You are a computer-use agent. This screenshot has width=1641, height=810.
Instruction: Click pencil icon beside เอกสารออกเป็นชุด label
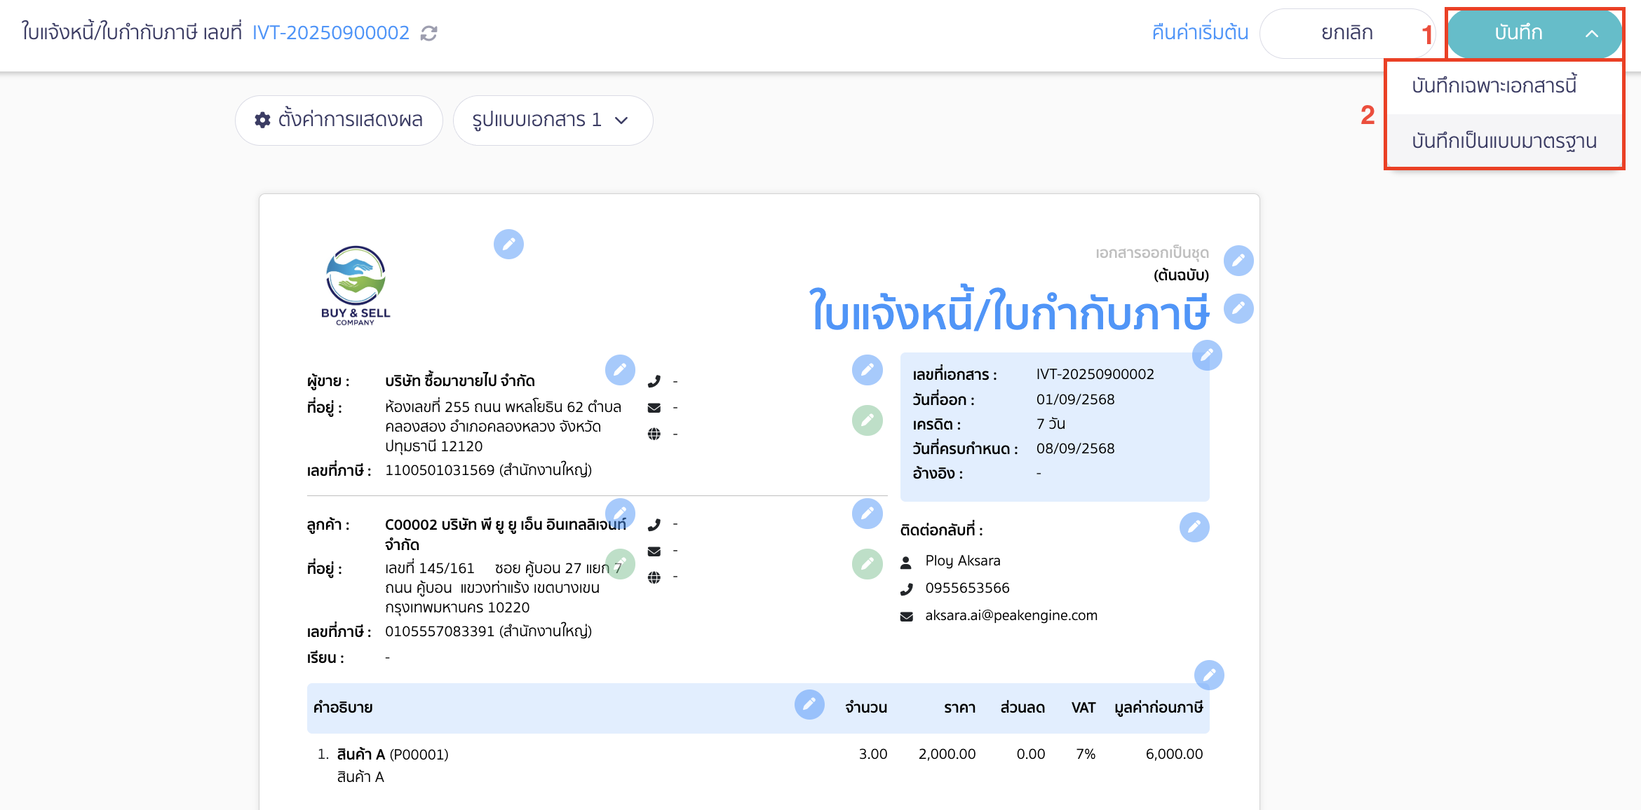[x=1238, y=260]
